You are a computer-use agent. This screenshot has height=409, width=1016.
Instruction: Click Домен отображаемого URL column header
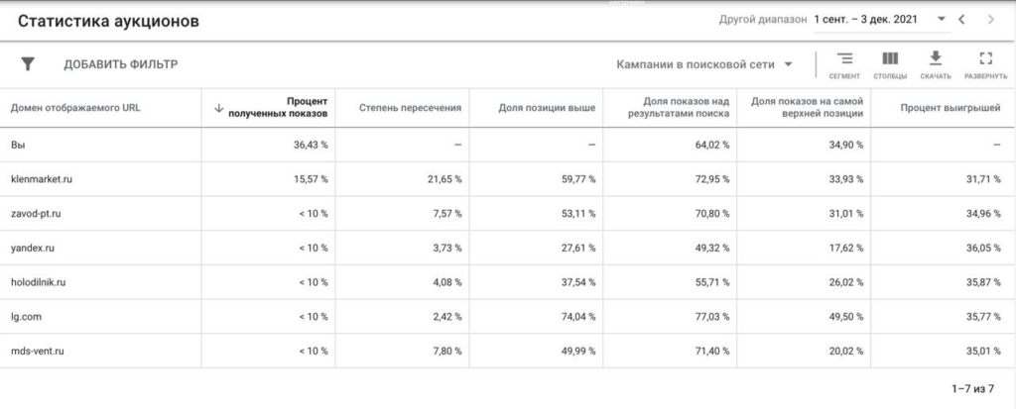coord(75,108)
